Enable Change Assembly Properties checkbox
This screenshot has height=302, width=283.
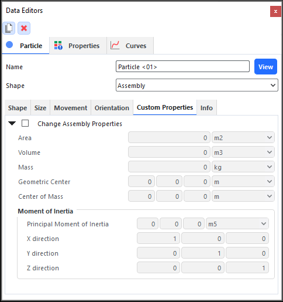pyautogui.click(x=25, y=123)
